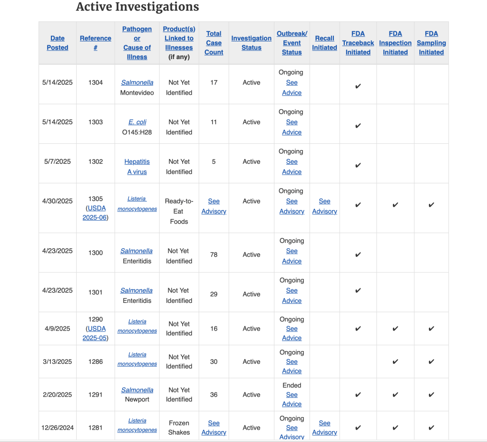Image resolution: width=487 pixels, height=442 pixels.
Task: Click Recall See Advisory for Ready-to-Eat Foods
Action: (x=324, y=206)
